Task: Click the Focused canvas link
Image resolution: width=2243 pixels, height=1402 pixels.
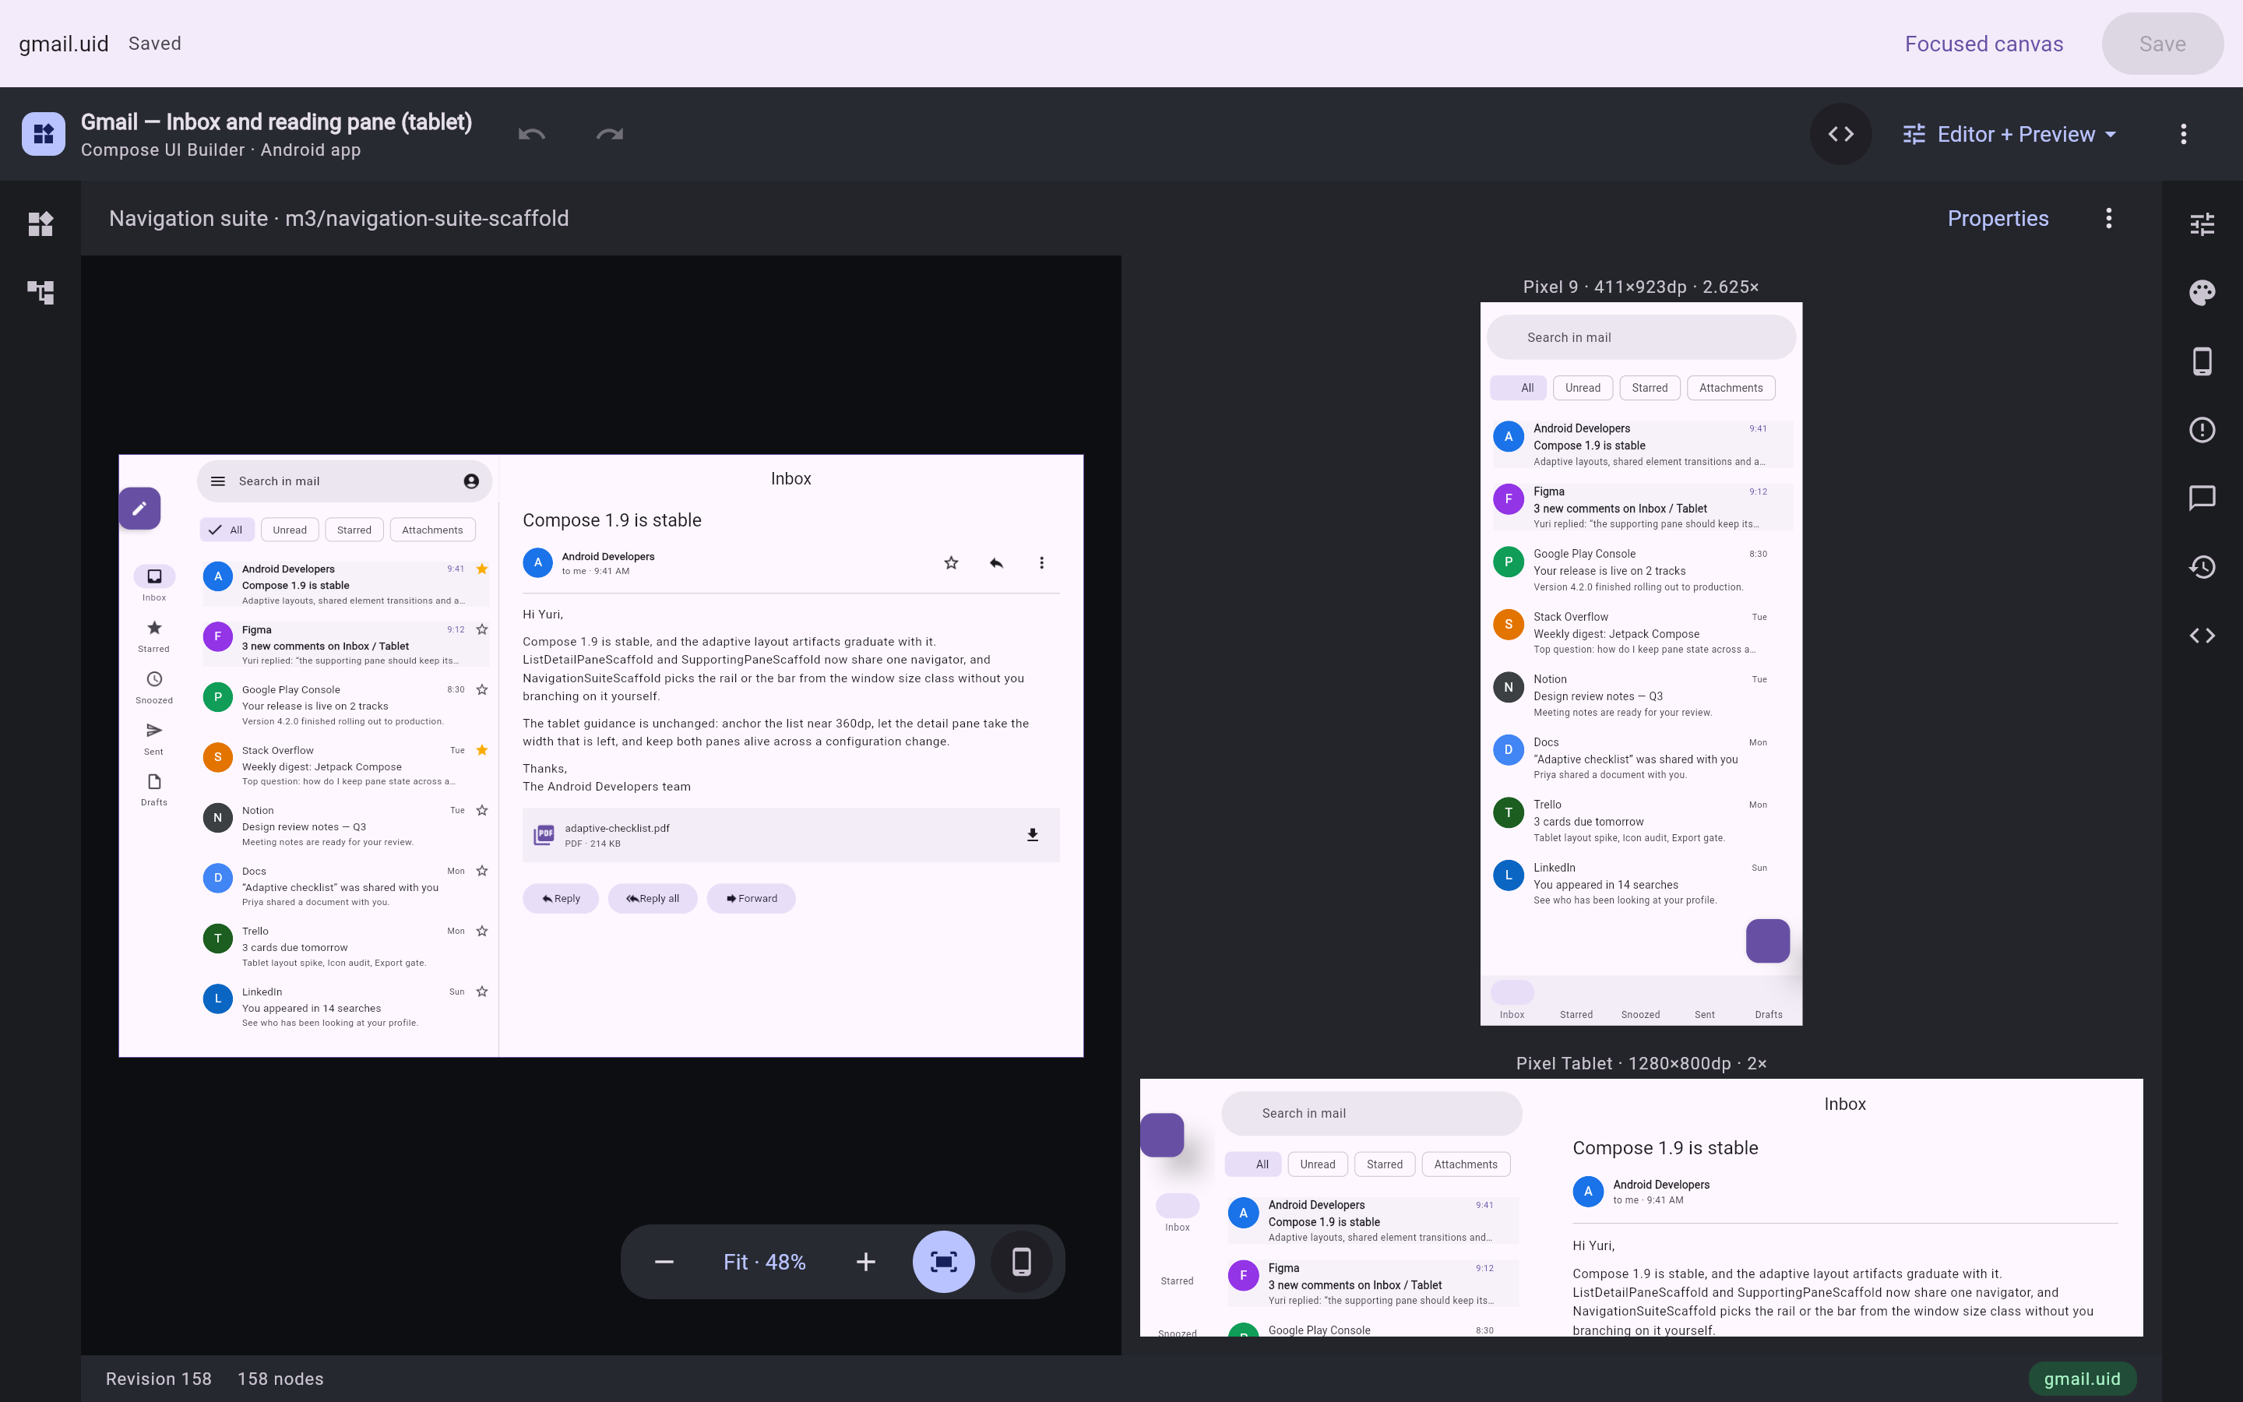Action: tap(1984, 44)
